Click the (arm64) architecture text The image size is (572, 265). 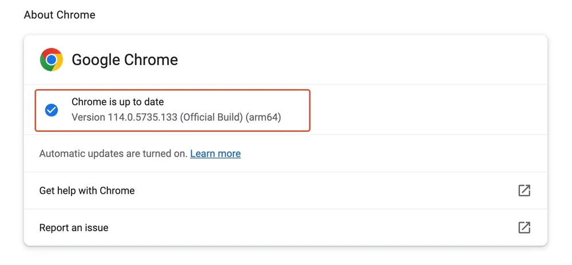[264, 118]
